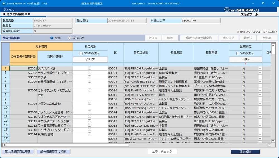Check 判定対象 box for SG006 カドミウム row
This screenshot has width=279, height=158.
(x=90, y=90)
